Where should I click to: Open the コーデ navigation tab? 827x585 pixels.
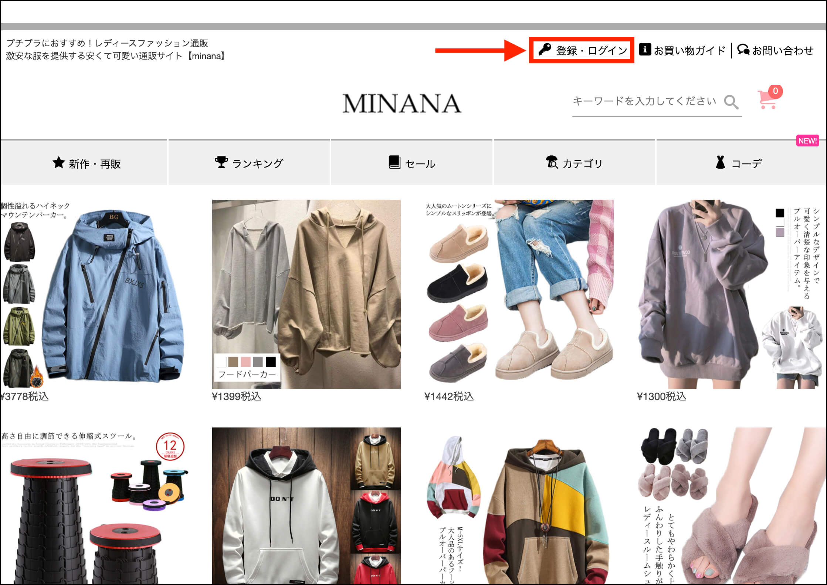[742, 163]
